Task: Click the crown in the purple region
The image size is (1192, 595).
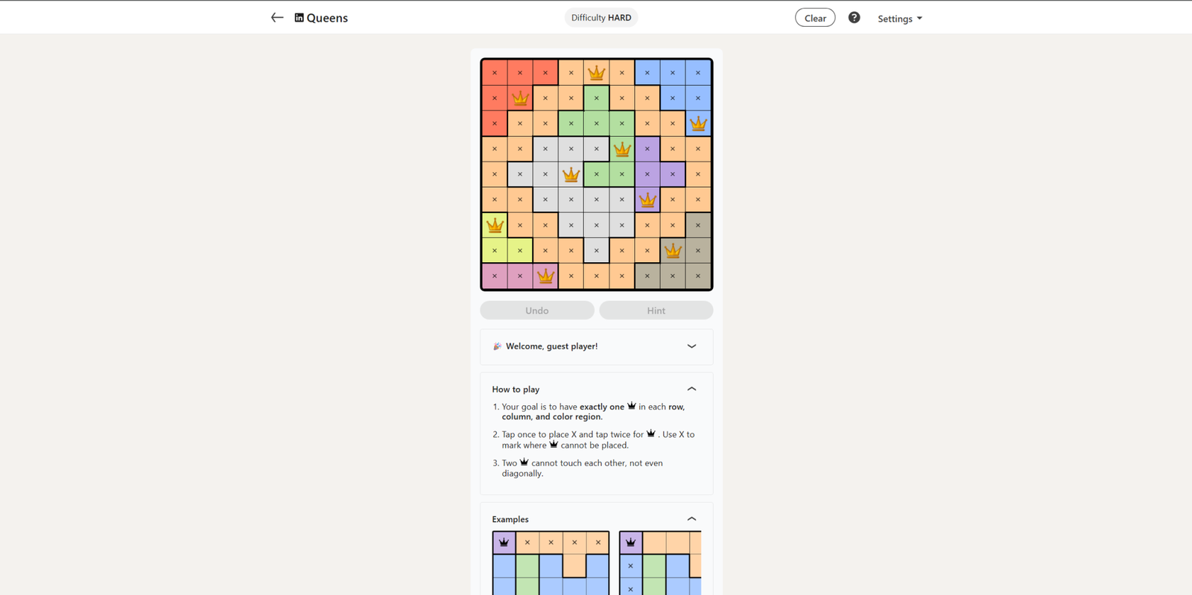Action: [647, 200]
